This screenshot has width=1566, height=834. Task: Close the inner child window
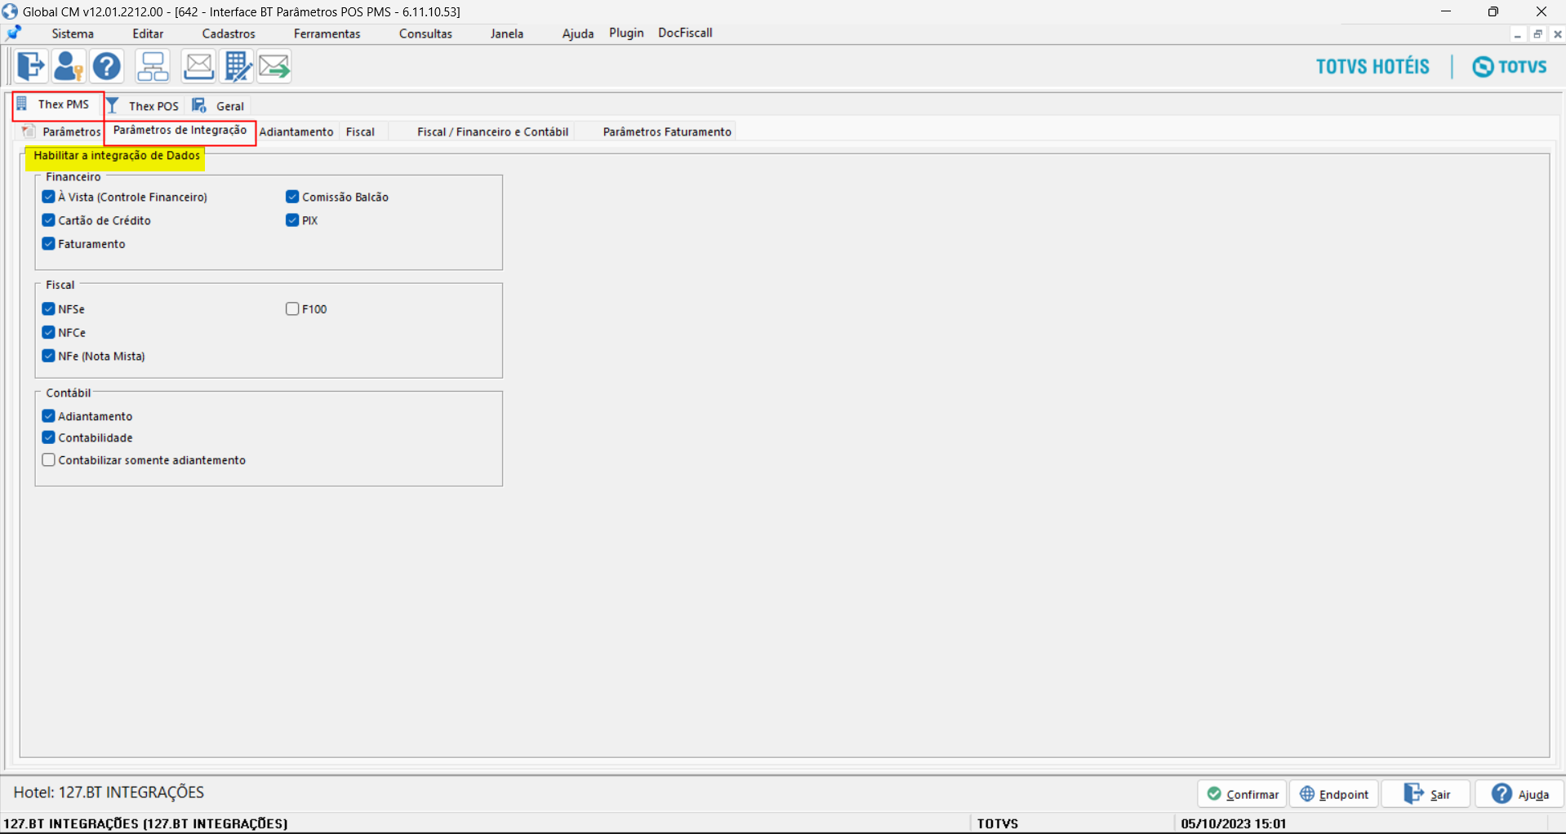pos(1558,34)
